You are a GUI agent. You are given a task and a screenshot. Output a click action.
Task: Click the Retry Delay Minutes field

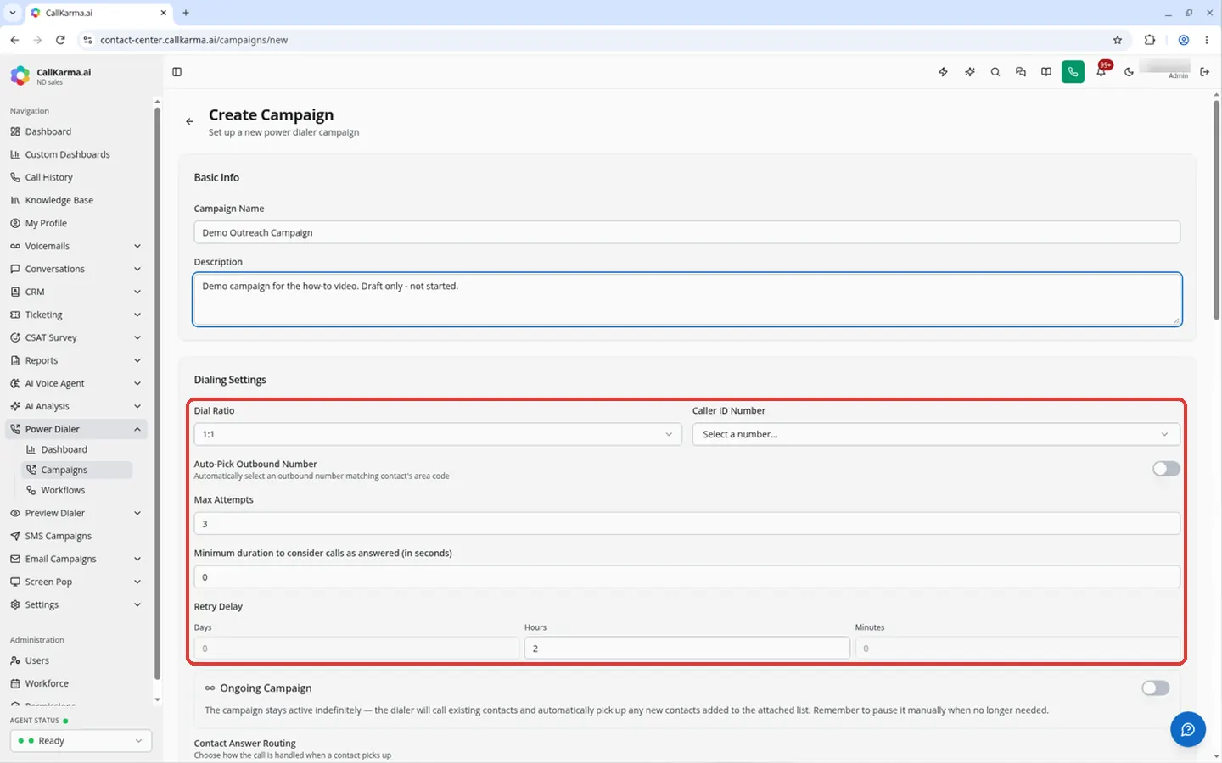click(x=1017, y=649)
